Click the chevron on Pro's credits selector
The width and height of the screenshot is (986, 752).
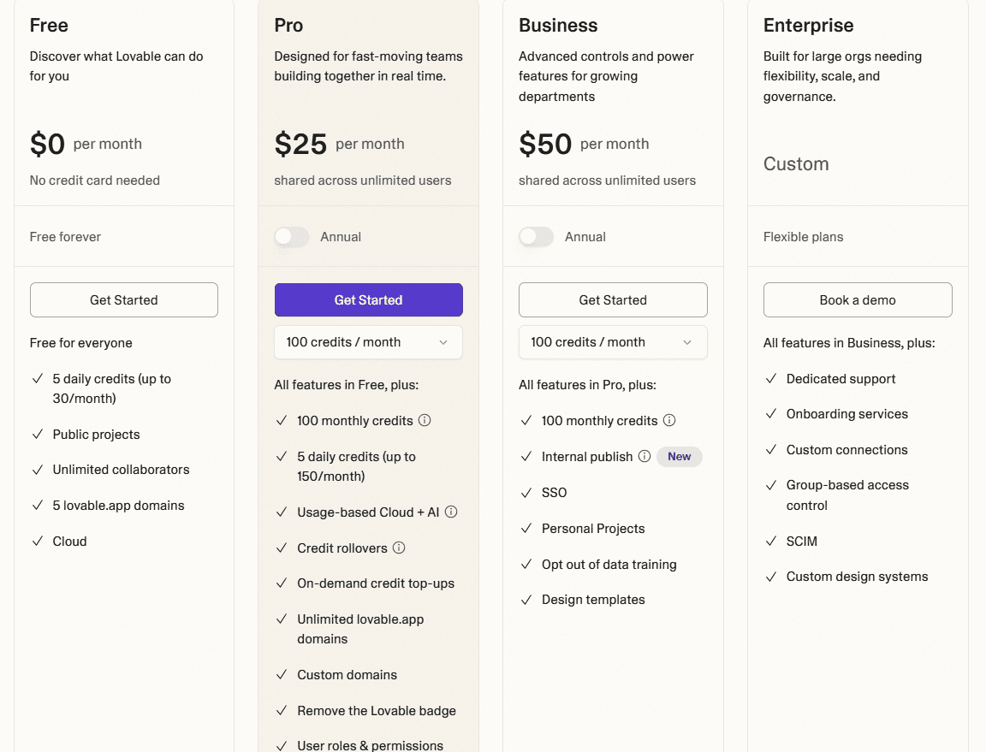(444, 342)
